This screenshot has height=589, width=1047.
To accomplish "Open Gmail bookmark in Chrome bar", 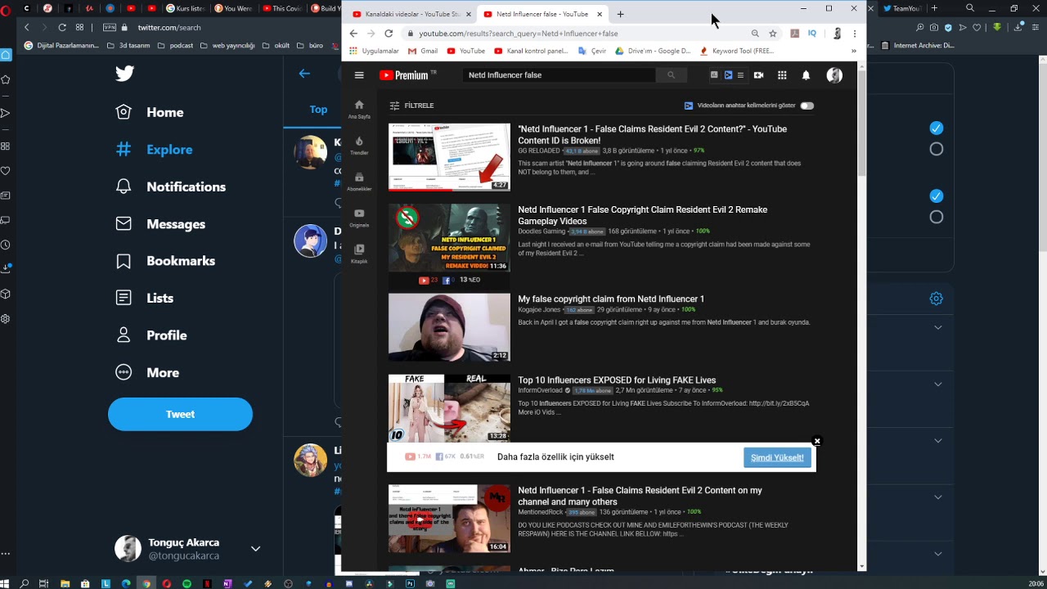I will click(x=423, y=51).
